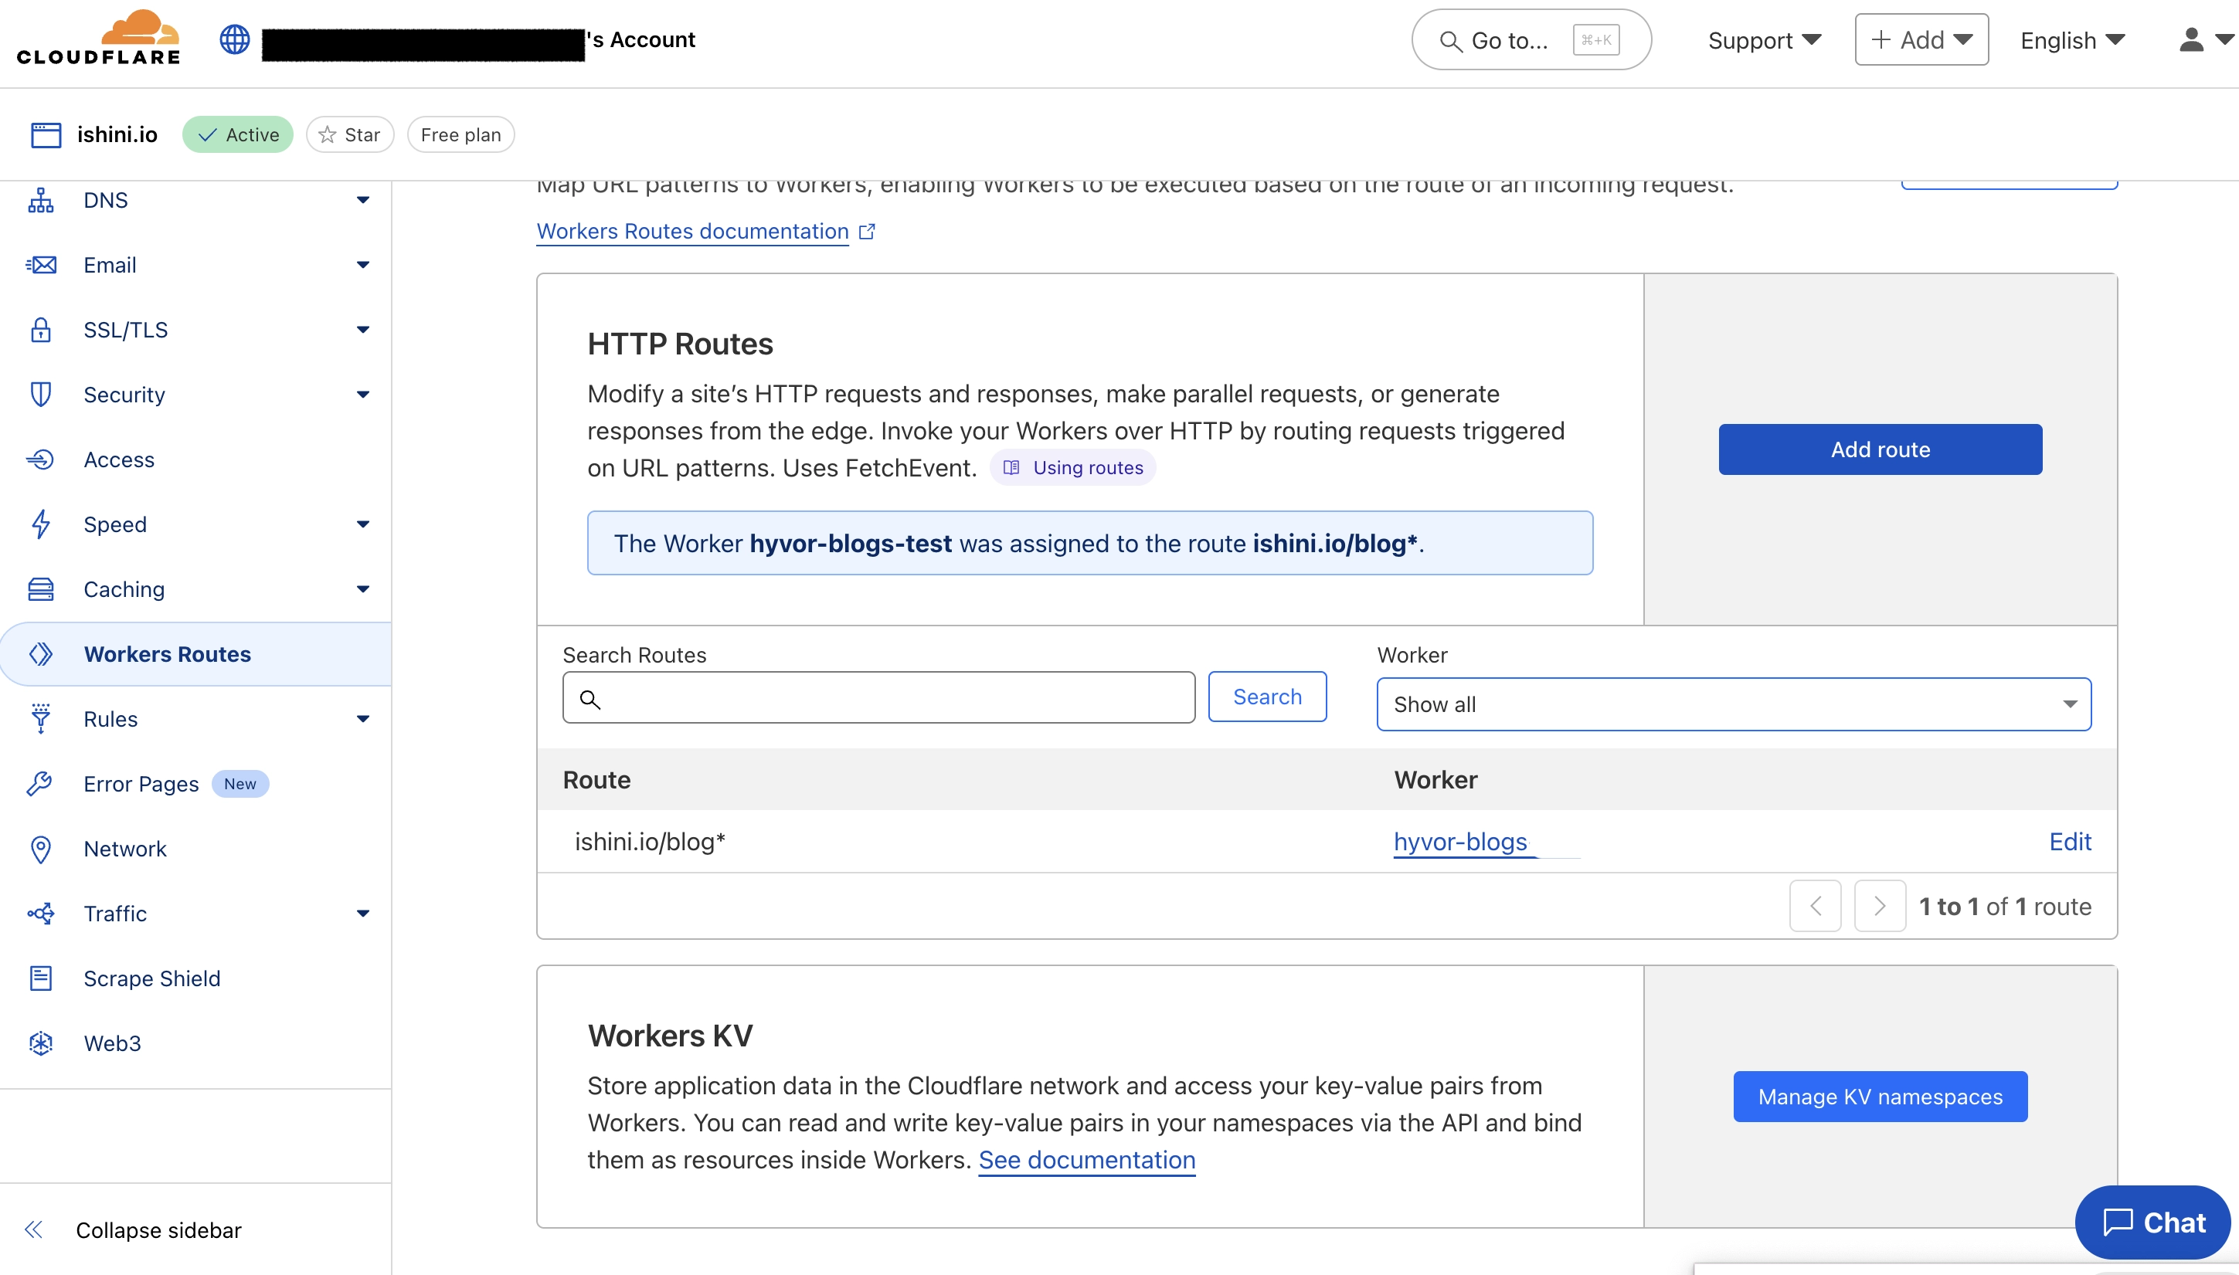Click the Add route button
Image resolution: width=2239 pixels, height=1275 pixels.
pyautogui.click(x=1880, y=449)
